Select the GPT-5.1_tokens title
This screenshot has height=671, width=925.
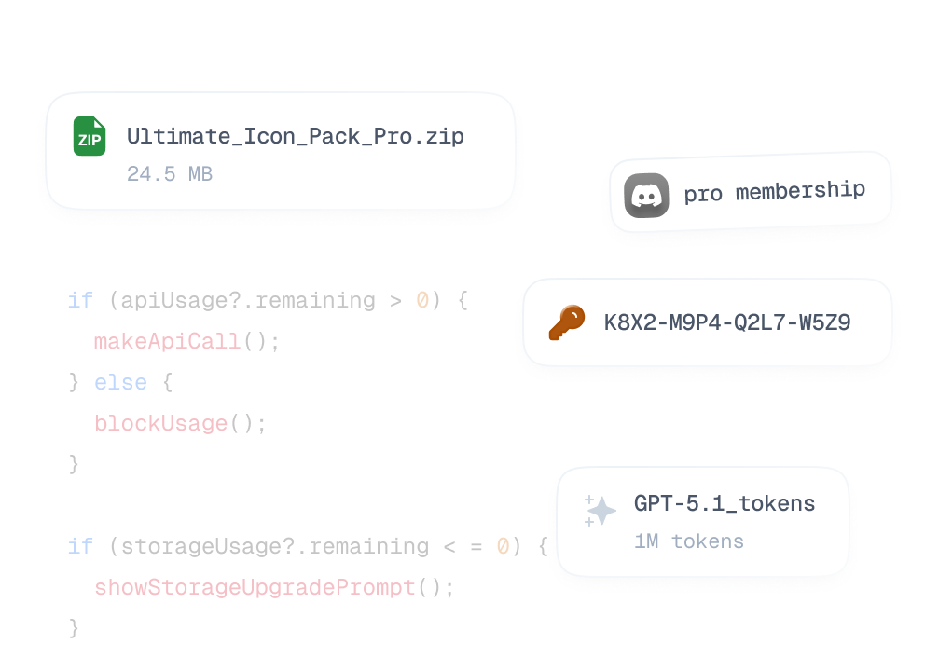tap(725, 503)
